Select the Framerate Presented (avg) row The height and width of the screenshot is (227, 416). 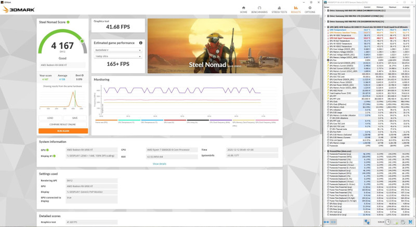tap(368, 154)
